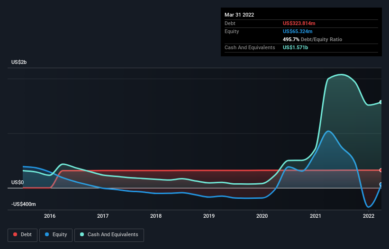Click the 2021 x-axis label
Image resolution: width=389 pixels, height=249 pixels.
315,216
